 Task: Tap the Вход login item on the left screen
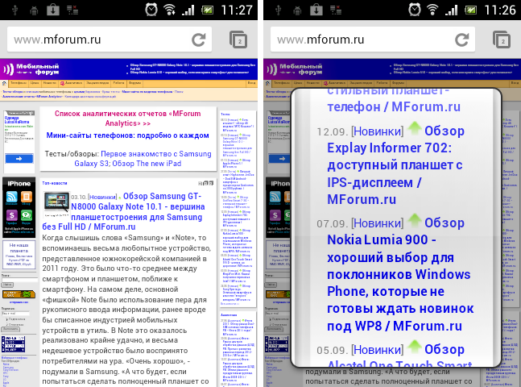[251, 83]
